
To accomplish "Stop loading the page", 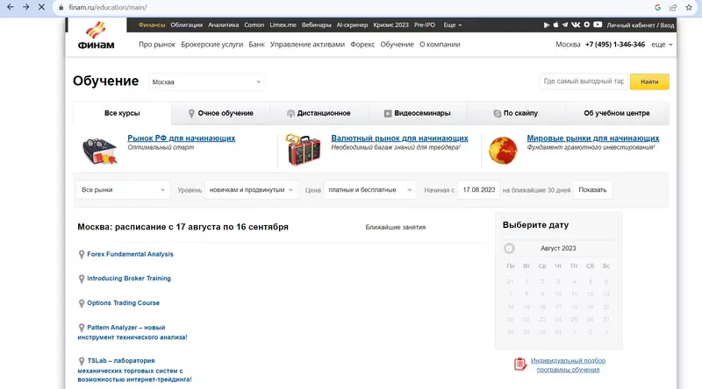I will point(41,7).
